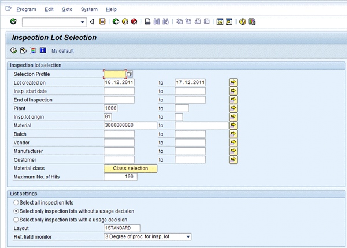
Task: Click the Layout field 1STANDARD
Action: pos(121,228)
